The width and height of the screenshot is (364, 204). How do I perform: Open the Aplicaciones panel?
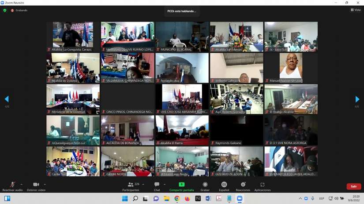tap(263, 187)
